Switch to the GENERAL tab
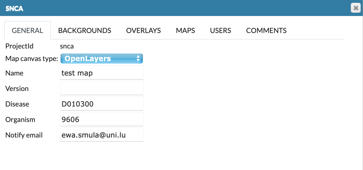 27,30
